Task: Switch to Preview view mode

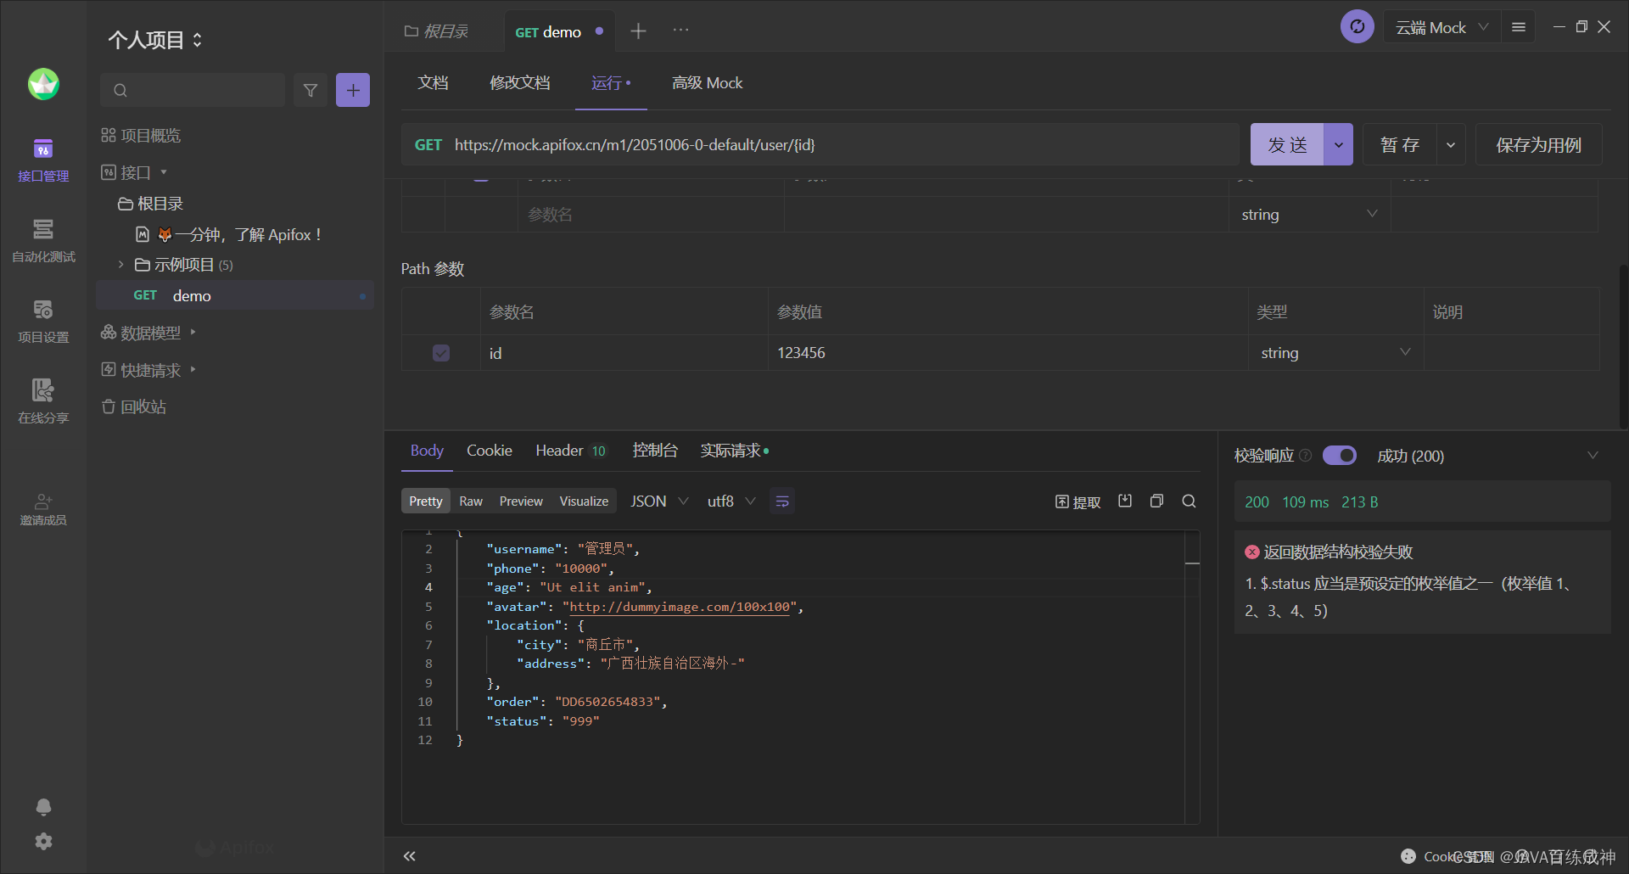Action: (521, 501)
